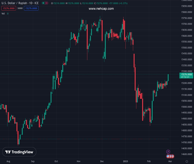This screenshot has width=194, height=164.
Task: Click the red sell price 15276.0000 button
Action: tap(9, 8)
